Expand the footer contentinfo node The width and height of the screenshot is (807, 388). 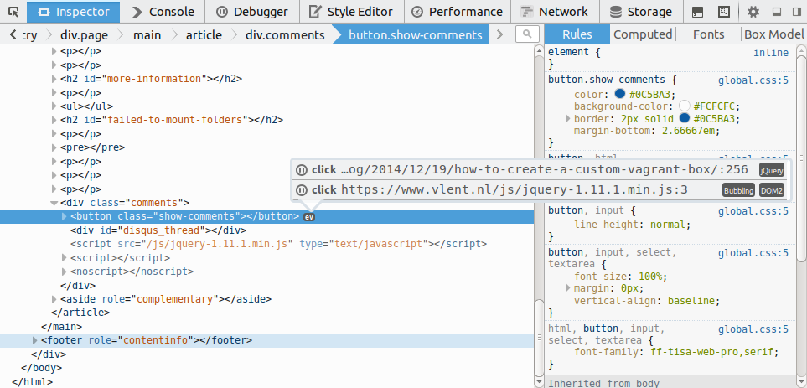coord(35,340)
